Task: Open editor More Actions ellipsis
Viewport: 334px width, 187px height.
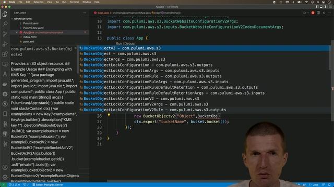Action: pyautogui.click(x=329, y=13)
